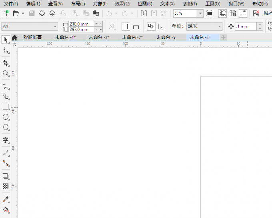
Task: Click the page width 210.0 mm field
Action: pos(81,24)
